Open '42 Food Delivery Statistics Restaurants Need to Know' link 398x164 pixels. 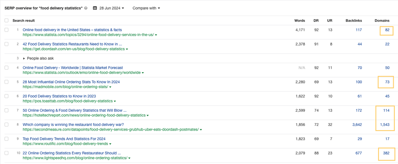tap(72, 44)
